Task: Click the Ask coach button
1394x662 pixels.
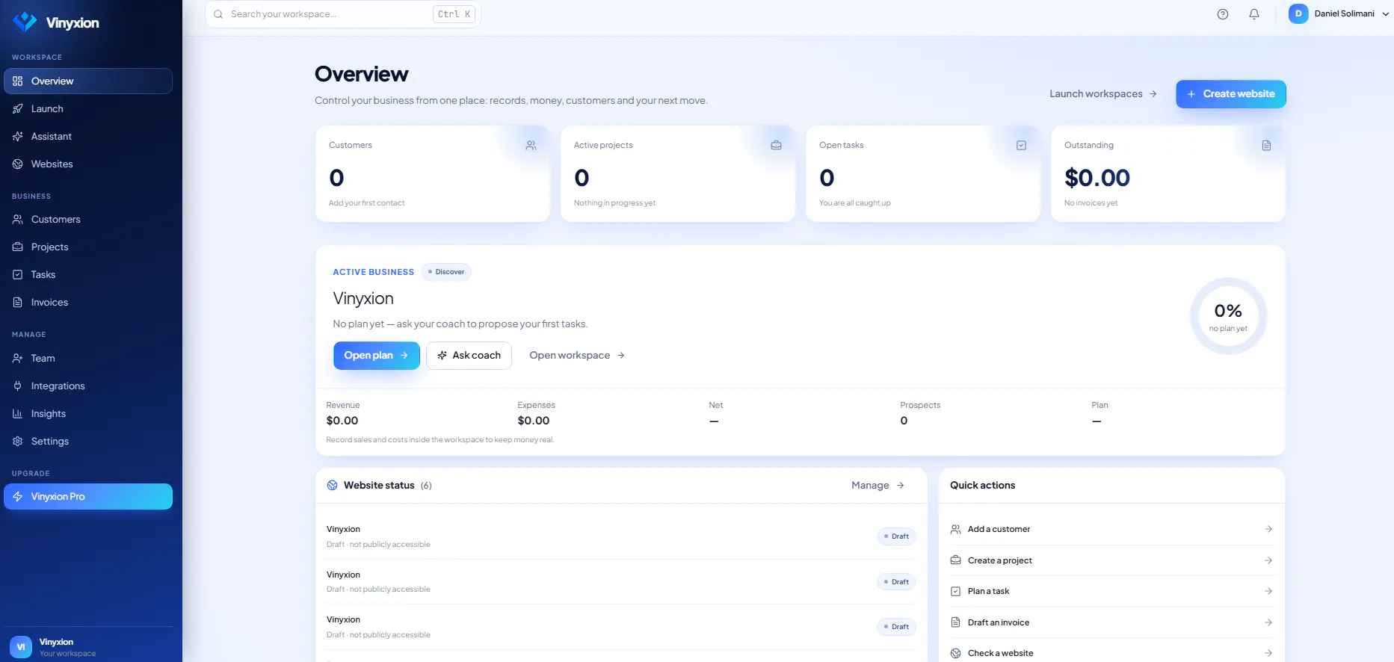Action: point(469,356)
